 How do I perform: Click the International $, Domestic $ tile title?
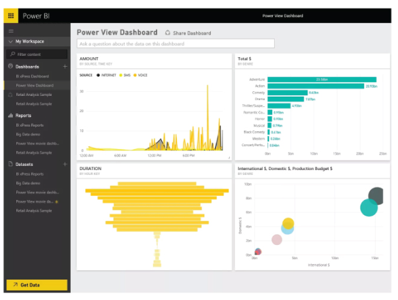[285, 169]
